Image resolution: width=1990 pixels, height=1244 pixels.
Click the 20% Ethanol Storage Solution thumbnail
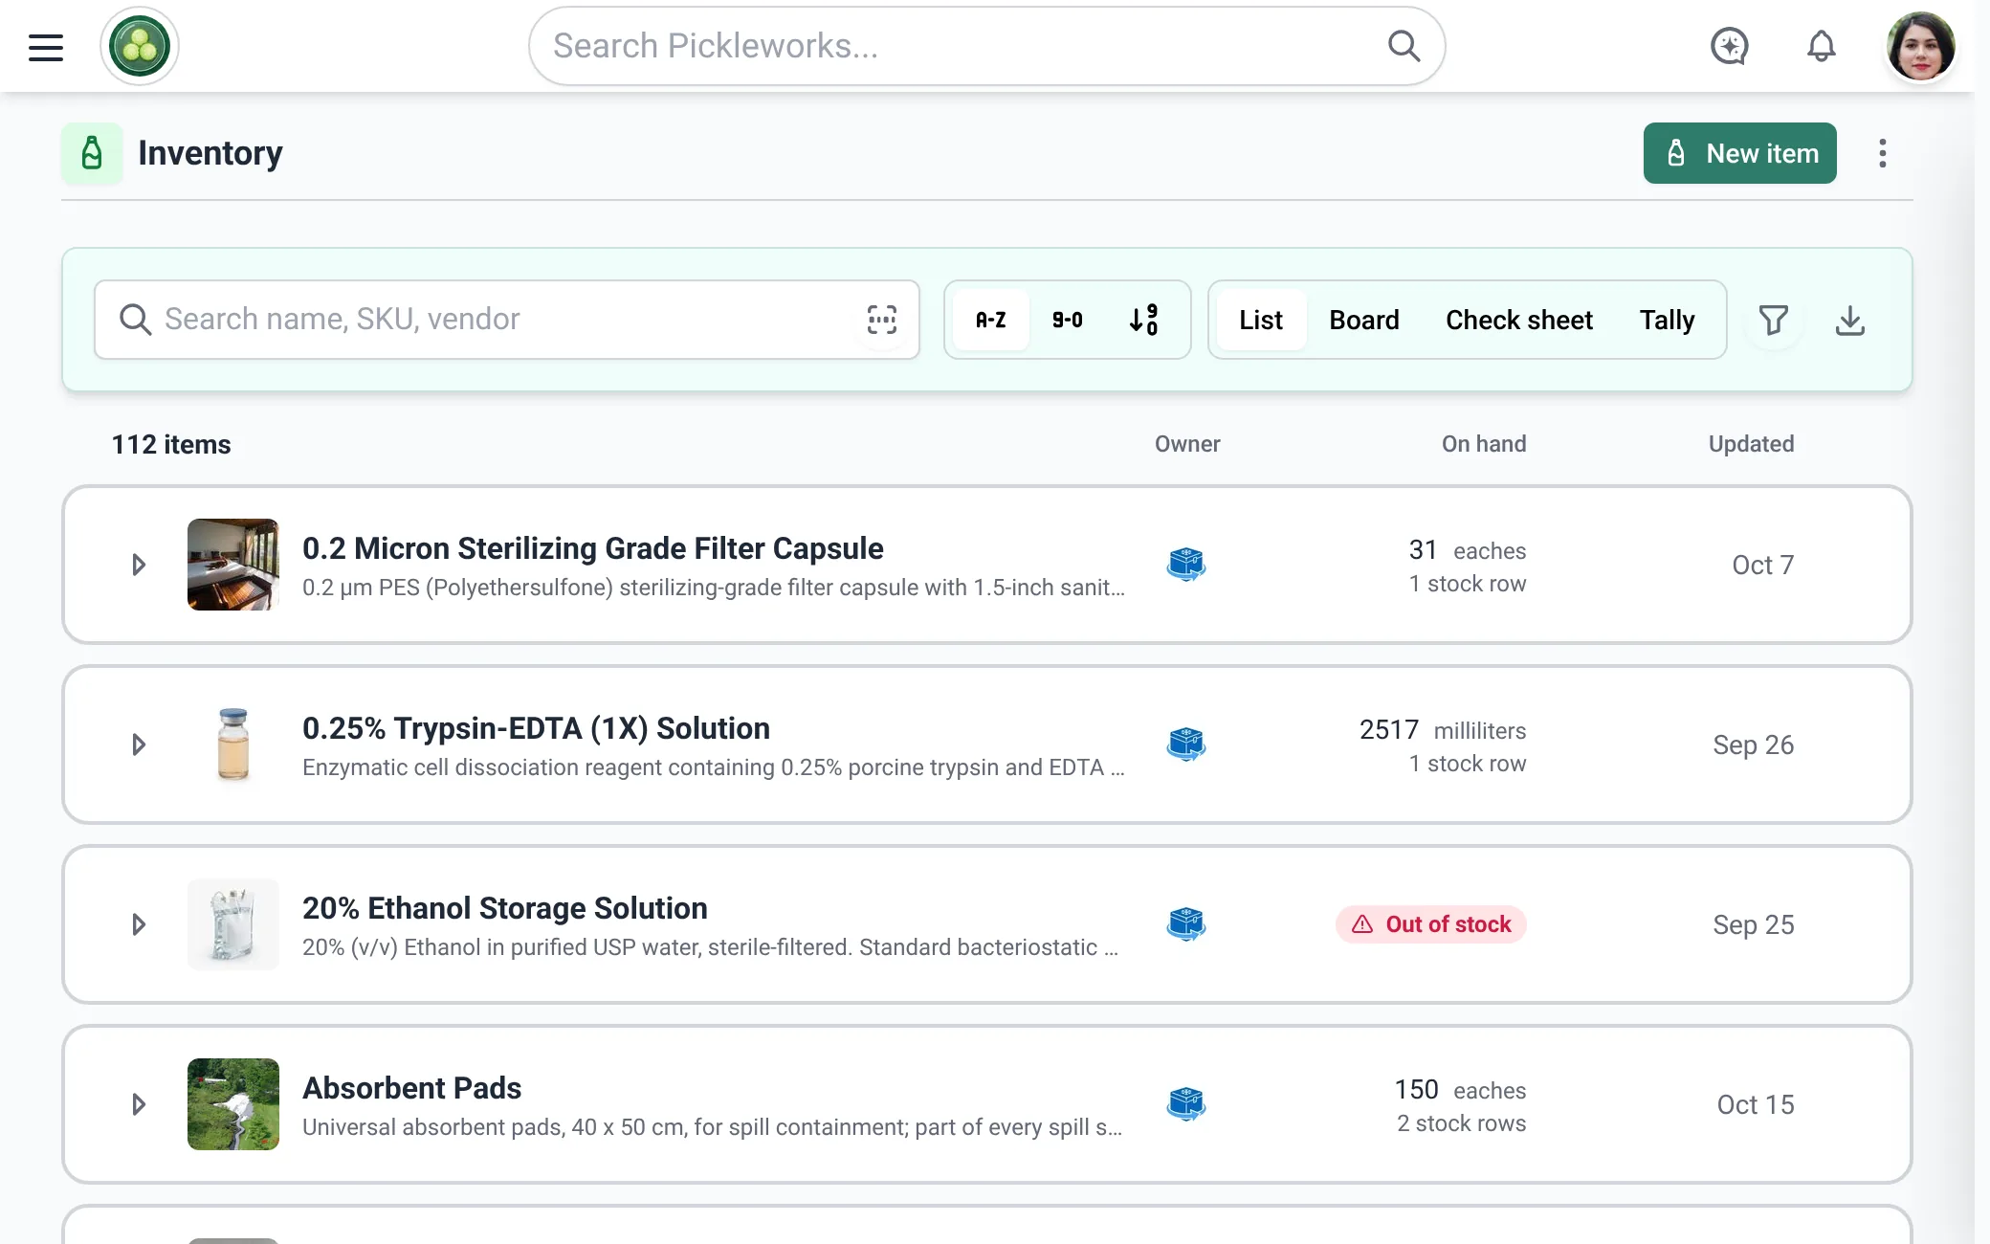(233, 924)
